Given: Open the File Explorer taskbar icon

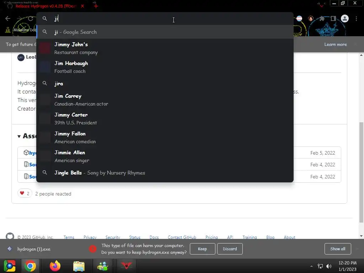Looking at the screenshot, I should pos(79,266).
